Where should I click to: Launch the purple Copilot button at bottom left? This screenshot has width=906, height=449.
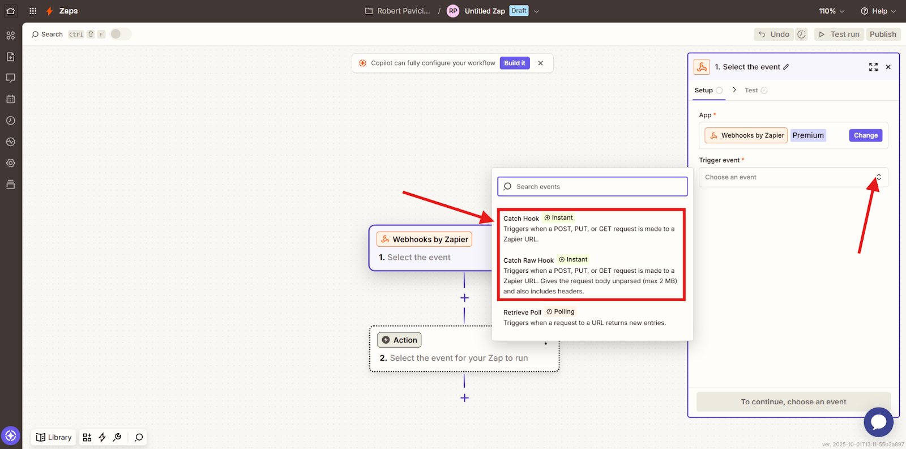pyautogui.click(x=11, y=436)
